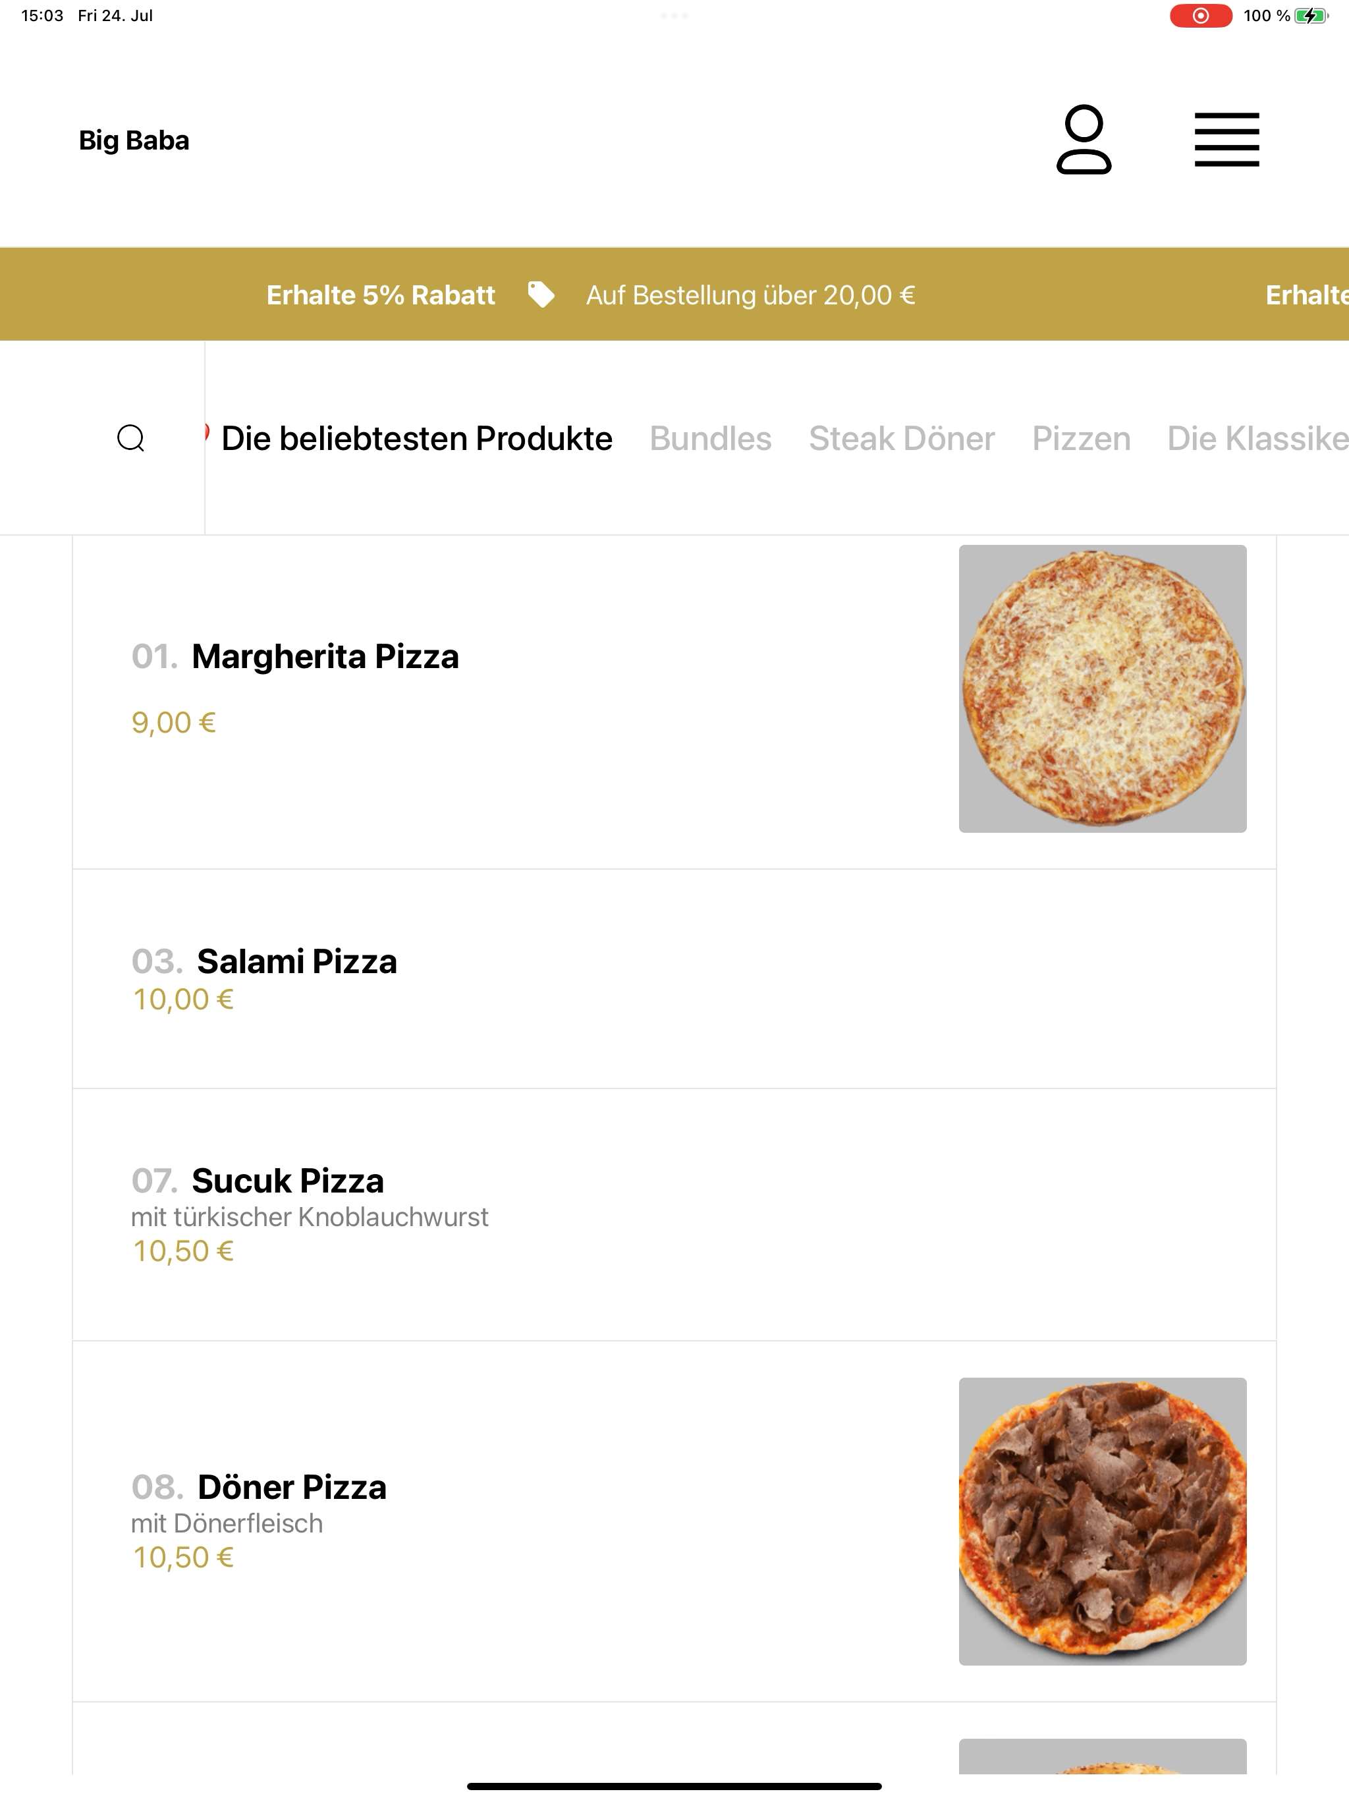Viewport: 1349px width, 1800px height.
Task: Open the Pizzen category tab
Action: tap(1082, 439)
